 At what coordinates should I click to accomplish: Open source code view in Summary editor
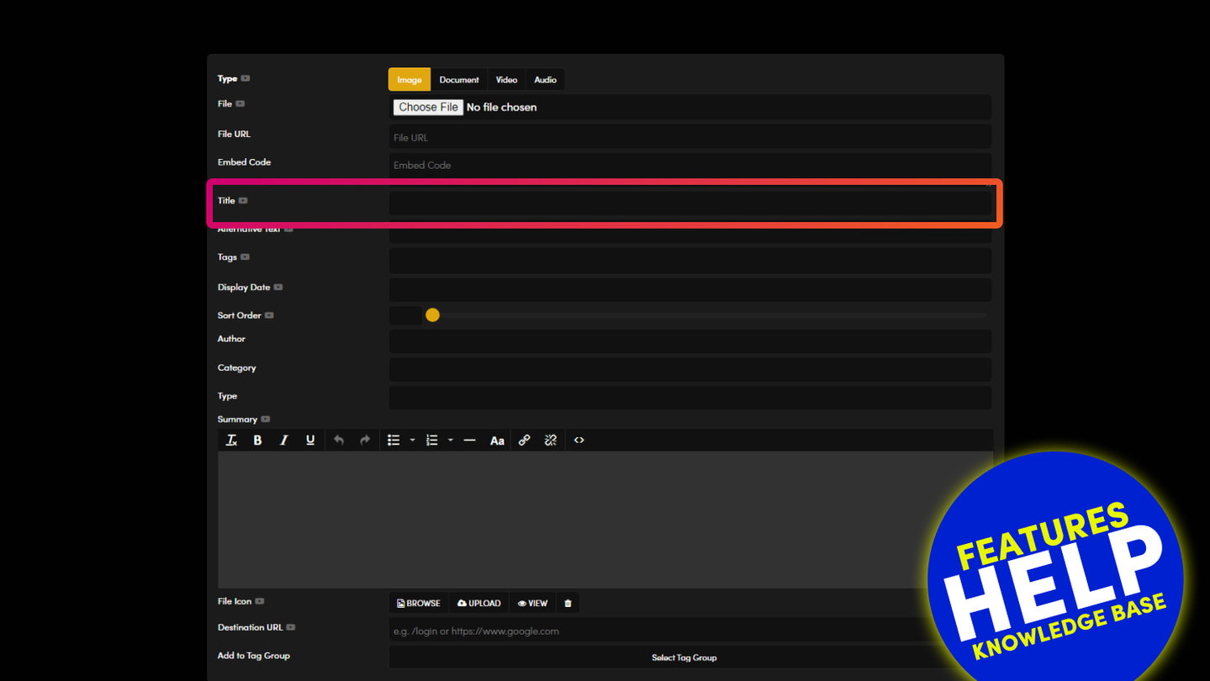[579, 441]
